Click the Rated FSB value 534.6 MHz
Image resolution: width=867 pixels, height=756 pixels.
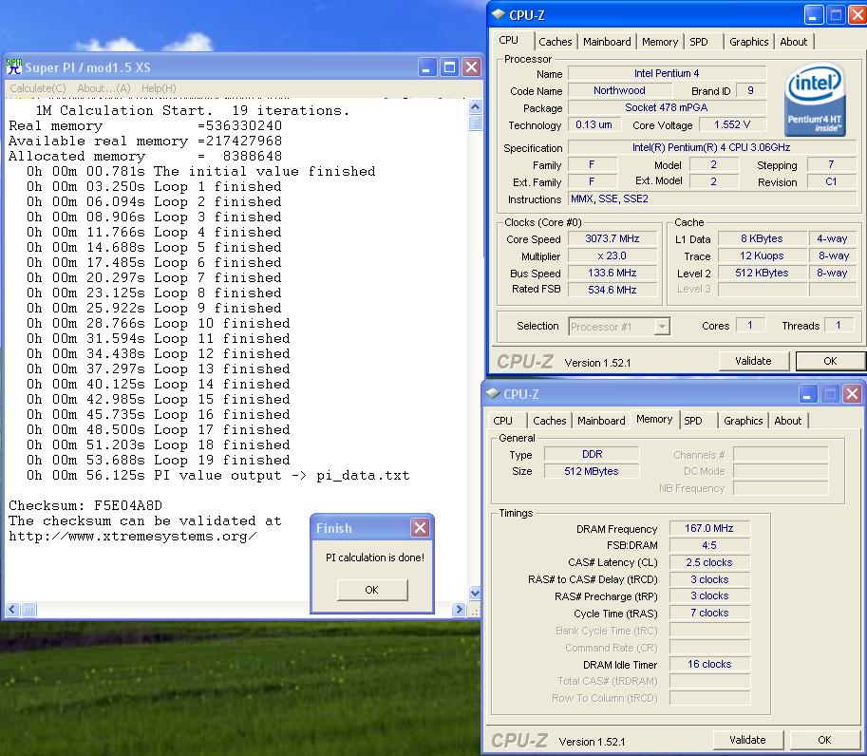(613, 290)
